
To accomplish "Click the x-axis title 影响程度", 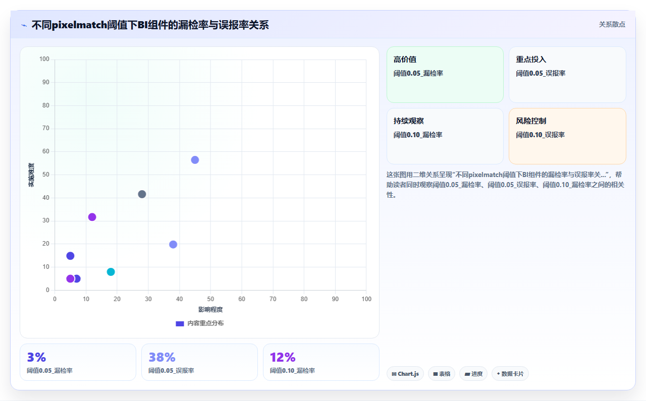I will pos(210,309).
